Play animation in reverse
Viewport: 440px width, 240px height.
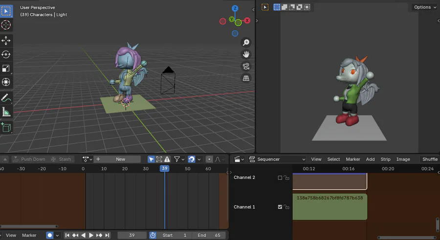(x=83, y=236)
